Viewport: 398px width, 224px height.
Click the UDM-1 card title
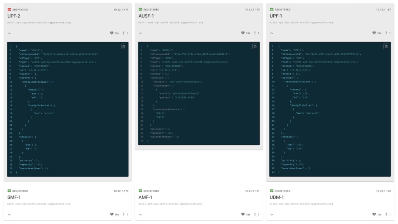(277, 197)
